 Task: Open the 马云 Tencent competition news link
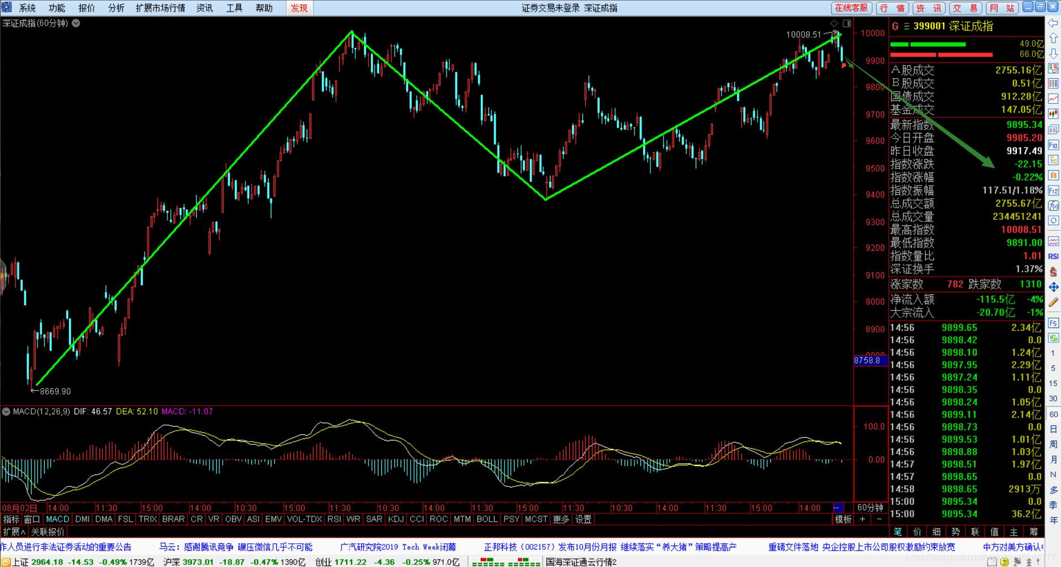(235, 547)
